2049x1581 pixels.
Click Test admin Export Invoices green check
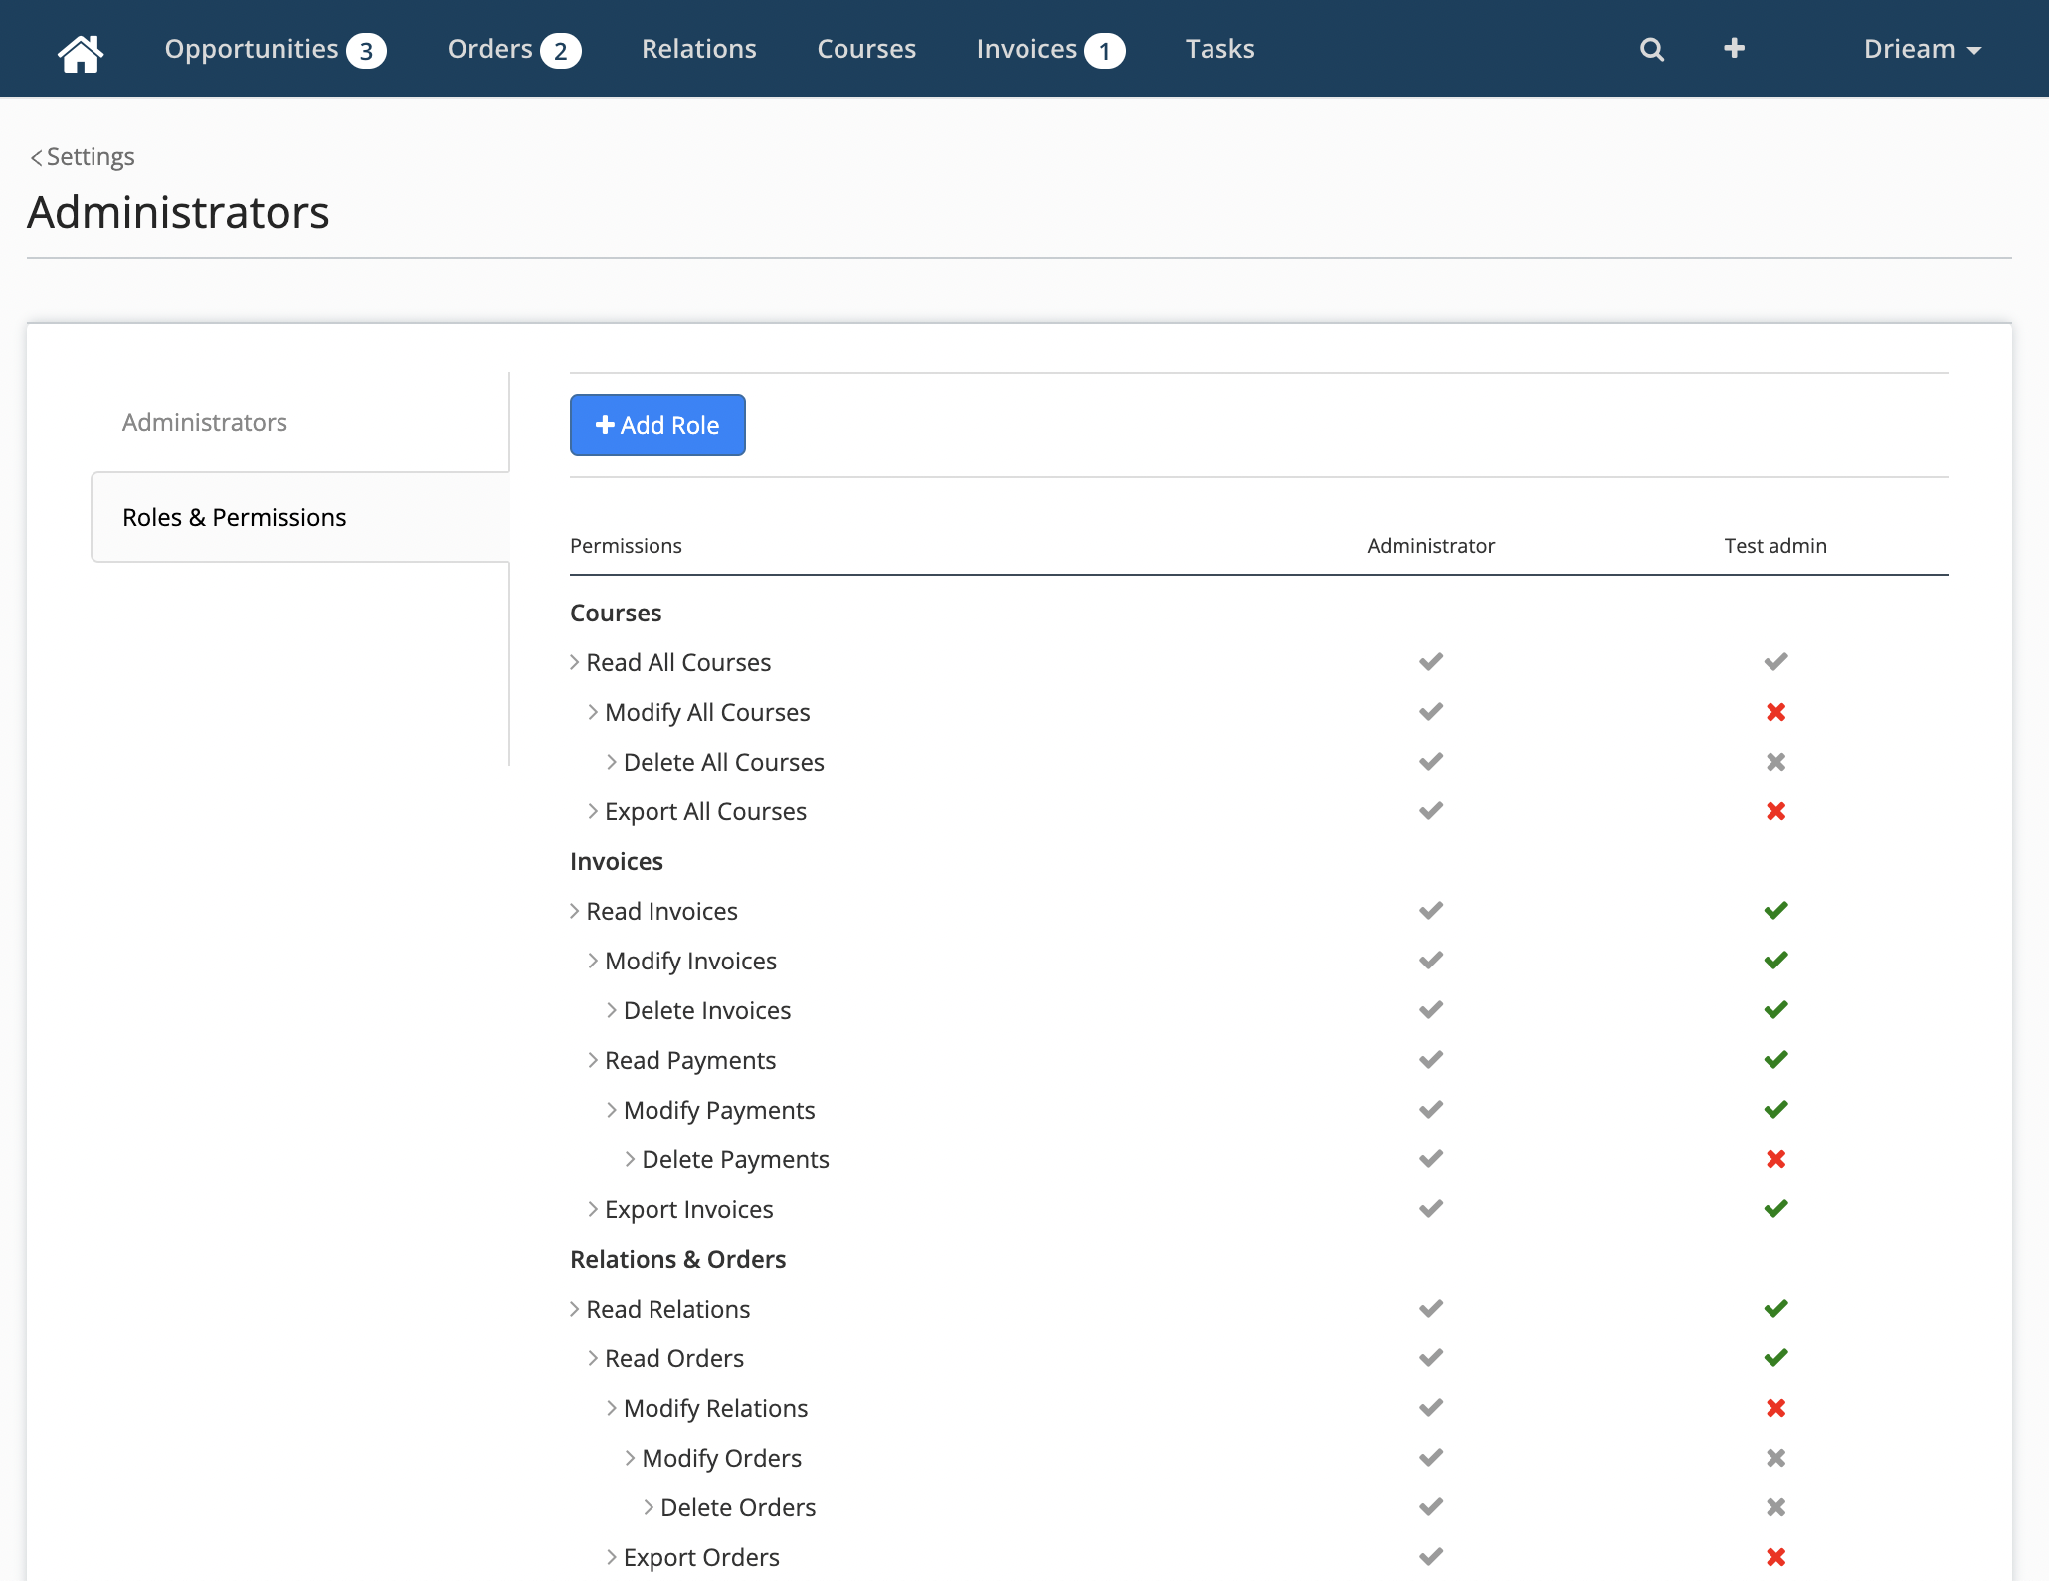coord(1775,1208)
